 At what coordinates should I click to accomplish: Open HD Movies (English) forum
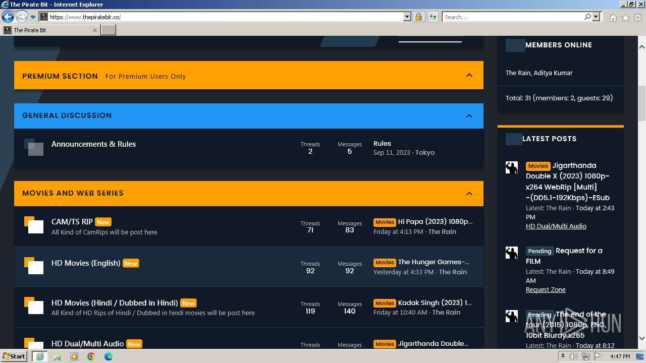[x=86, y=263]
